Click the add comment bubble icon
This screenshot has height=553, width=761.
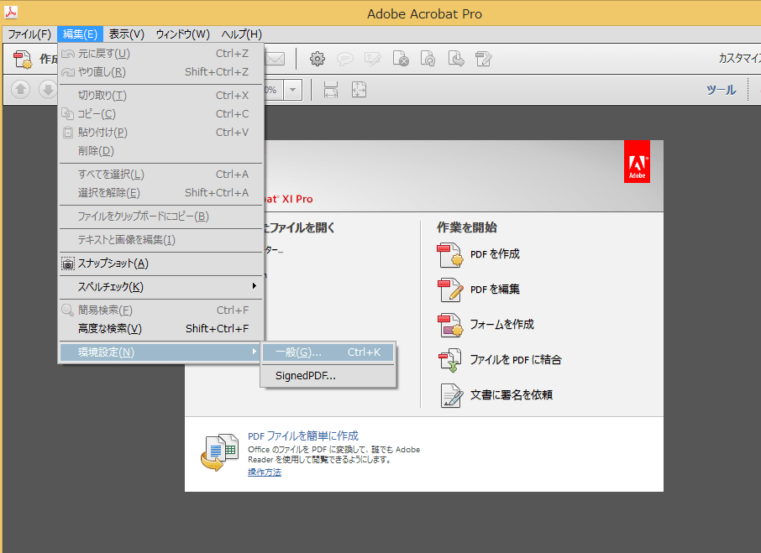click(x=345, y=59)
